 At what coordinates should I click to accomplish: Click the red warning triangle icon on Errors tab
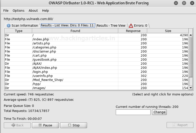pyautogui.click(x=131, y=26)
